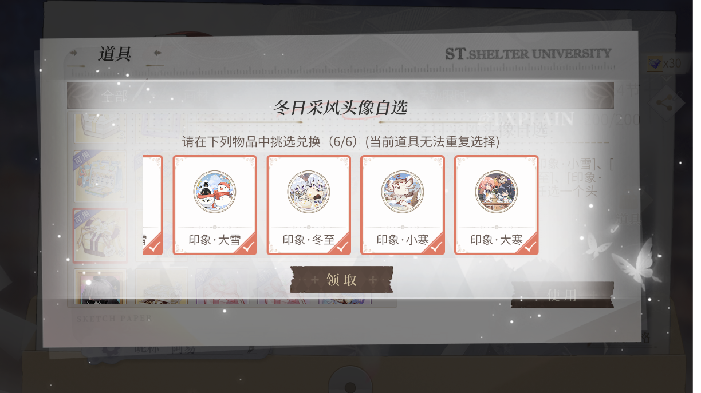The image size is (701, 393).
Task: Select the 印象·冬至 avatar card
Action: point(309,205)
